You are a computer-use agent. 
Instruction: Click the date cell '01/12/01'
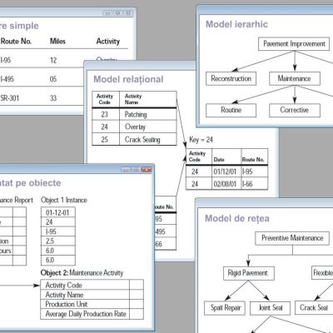[x=226, y=171]
